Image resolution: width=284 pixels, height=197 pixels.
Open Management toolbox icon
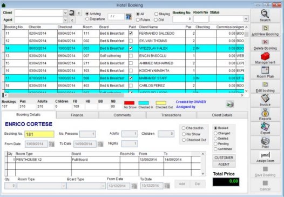coord(265,56)
